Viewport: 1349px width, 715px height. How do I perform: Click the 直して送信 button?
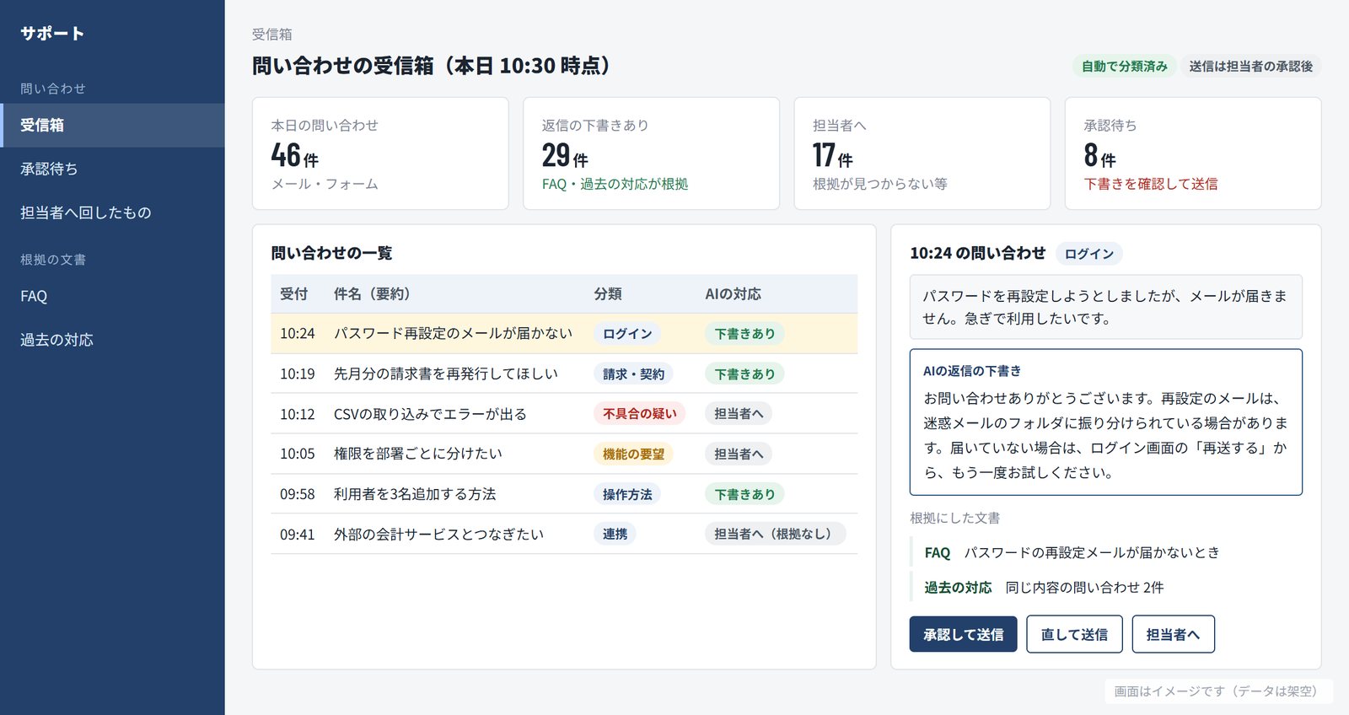pyautogui.click(x=1074, y=634)
